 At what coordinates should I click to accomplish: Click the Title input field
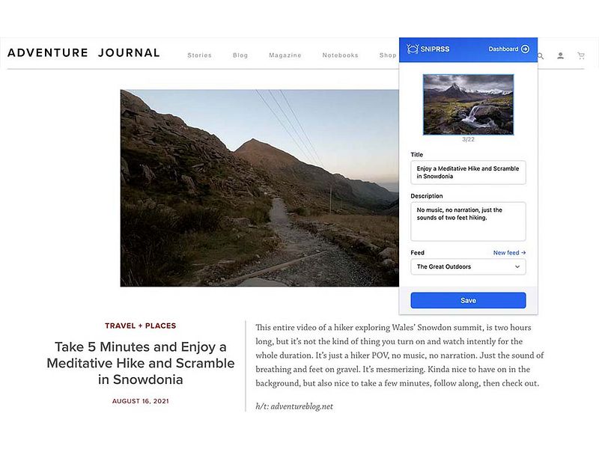pos(468,173)
